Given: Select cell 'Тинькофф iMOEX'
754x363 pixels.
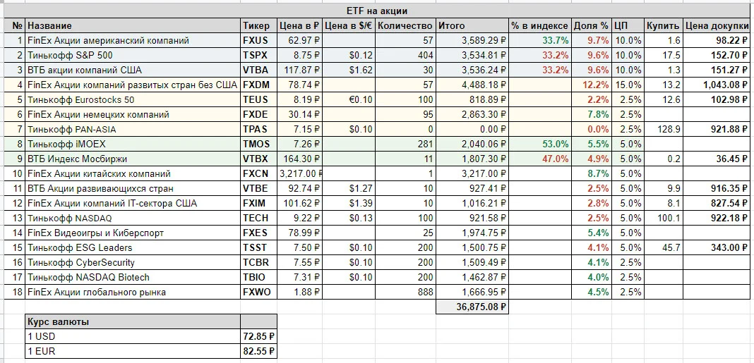Looking at the screenshot, I should click(133, 144).
